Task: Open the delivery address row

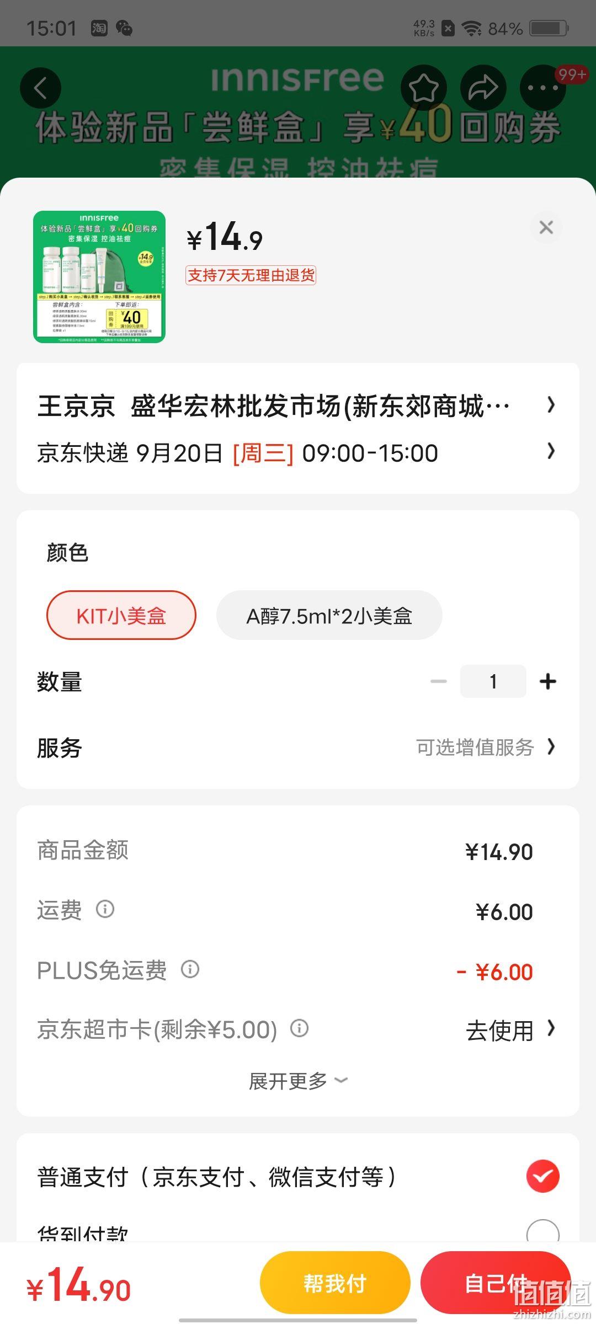Action: click(298, 406)
